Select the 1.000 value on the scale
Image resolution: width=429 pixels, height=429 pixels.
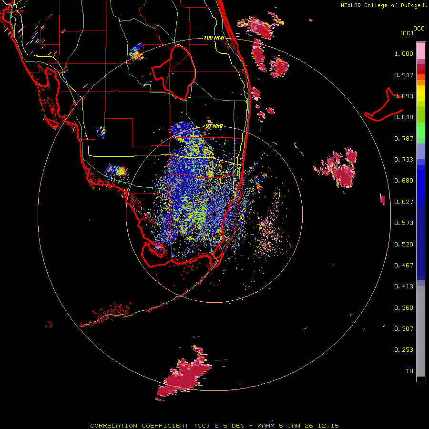404,53
